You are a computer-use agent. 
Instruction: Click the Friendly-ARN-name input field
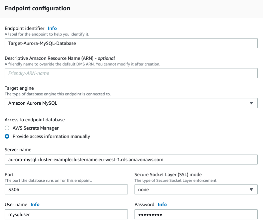[131, 73]
